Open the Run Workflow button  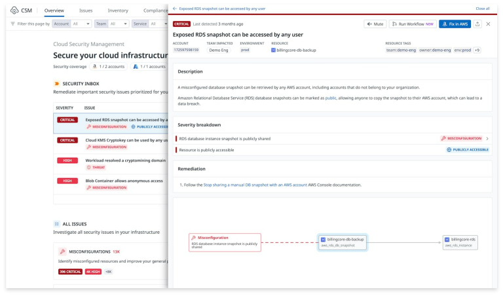tap(413, 24)
